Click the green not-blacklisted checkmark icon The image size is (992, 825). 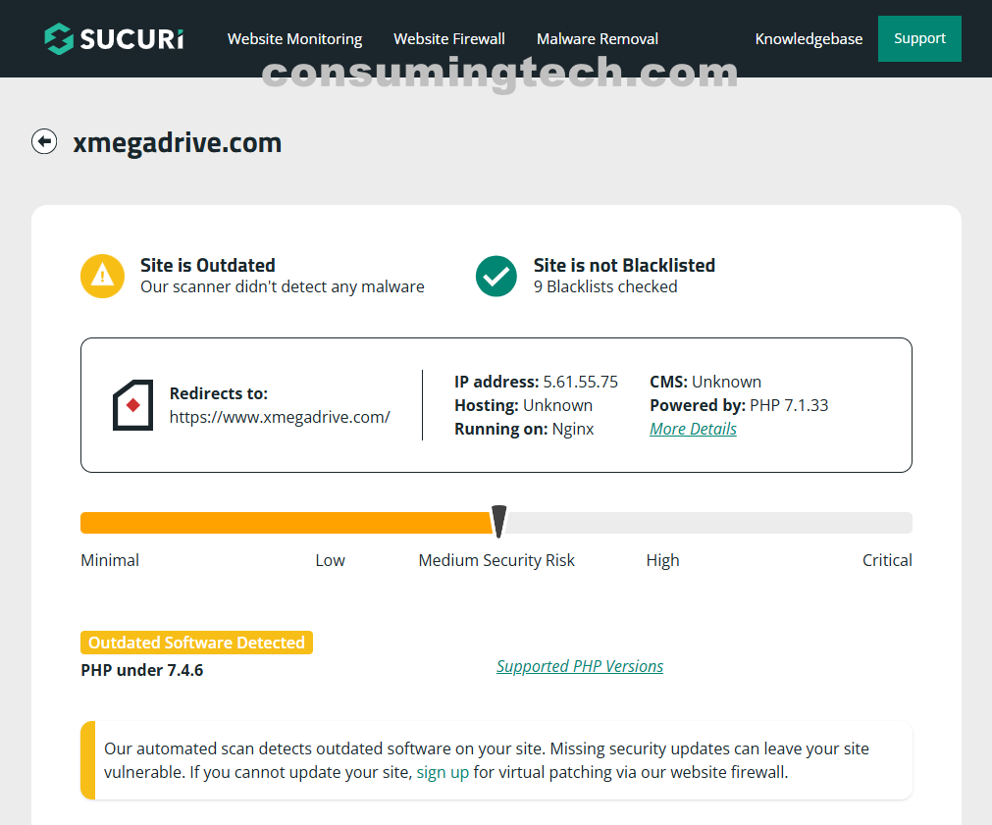[496, 276]
